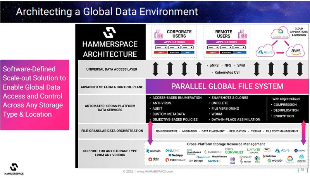Click the Parallel Global File System banner
Viewport: 310px width, 178px height.
[227, 86]
